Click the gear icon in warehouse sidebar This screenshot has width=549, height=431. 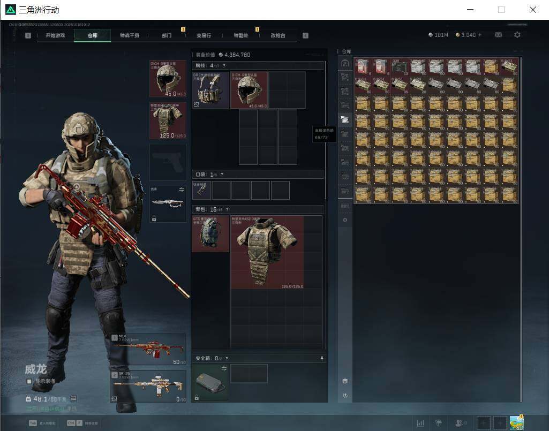(x=345, y=220)
